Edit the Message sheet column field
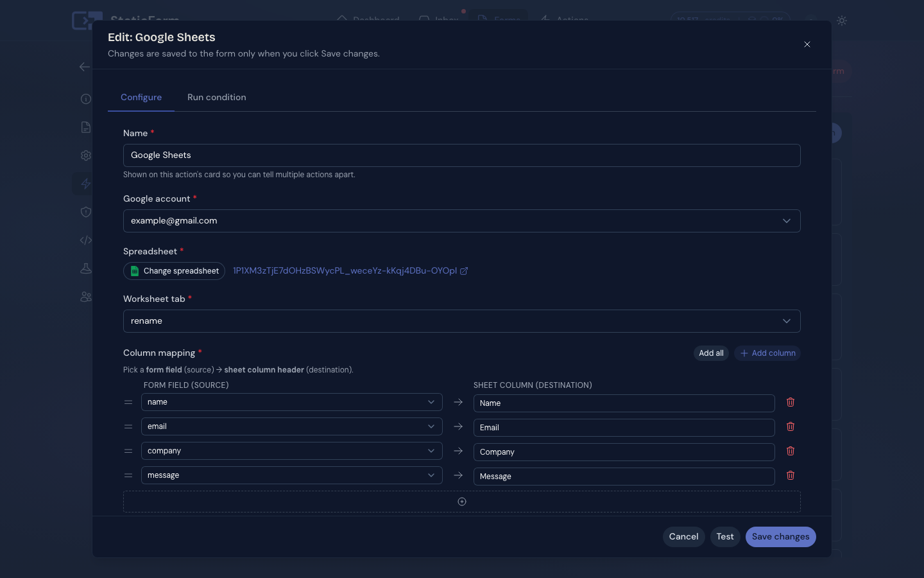The height and width of the screenshot is (578, 924). (x=624, y=477)
